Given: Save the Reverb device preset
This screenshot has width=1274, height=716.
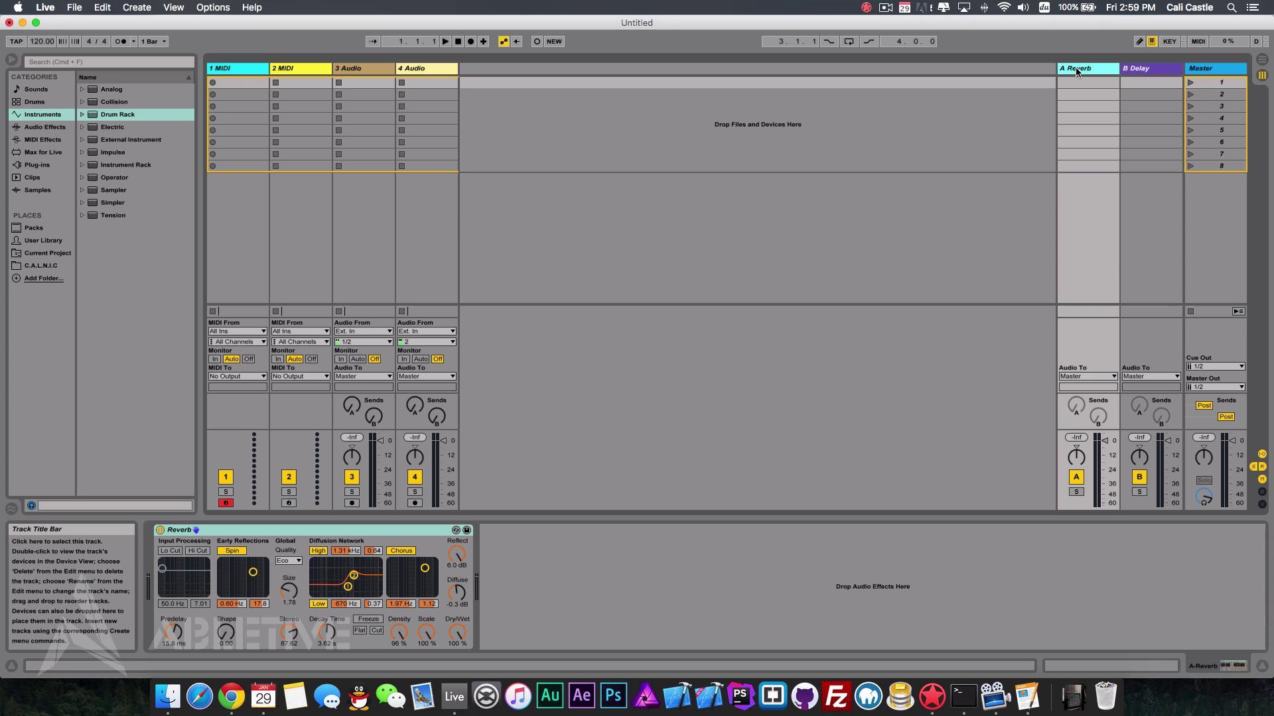Looking at the screenshot, I should pos(466,530).
